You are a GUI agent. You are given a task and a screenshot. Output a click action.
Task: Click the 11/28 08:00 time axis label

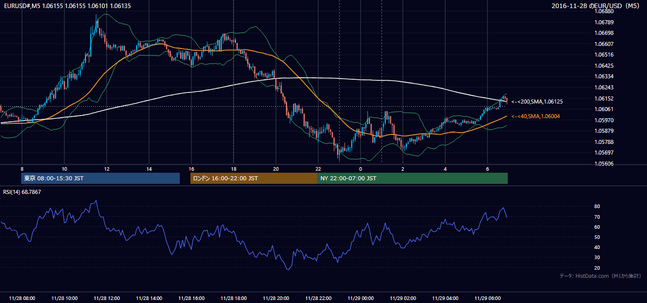(22, 298)
